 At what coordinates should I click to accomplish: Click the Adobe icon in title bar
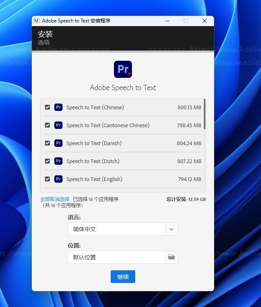click(x=36, y=21)
